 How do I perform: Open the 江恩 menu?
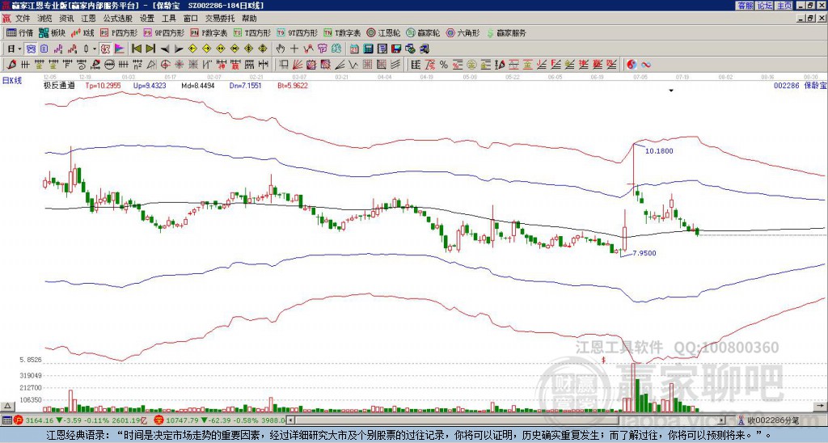point(88,19)
